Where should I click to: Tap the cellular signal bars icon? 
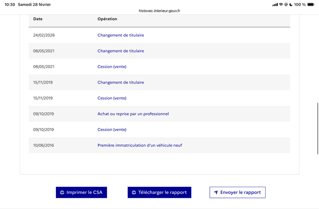275,4
